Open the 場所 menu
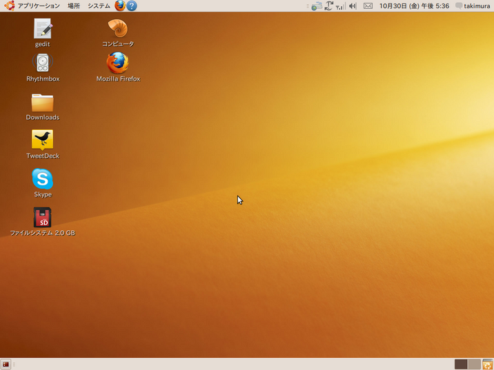494x370 pixels. pyautogui.click(x=74, y=6)
